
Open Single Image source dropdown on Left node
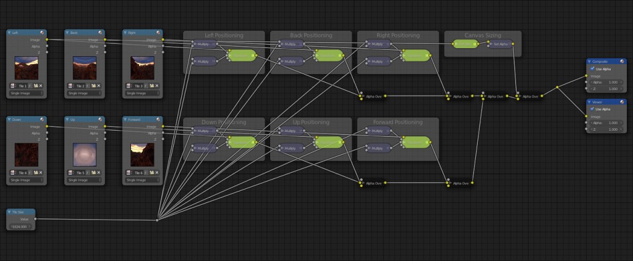[26, 93]
